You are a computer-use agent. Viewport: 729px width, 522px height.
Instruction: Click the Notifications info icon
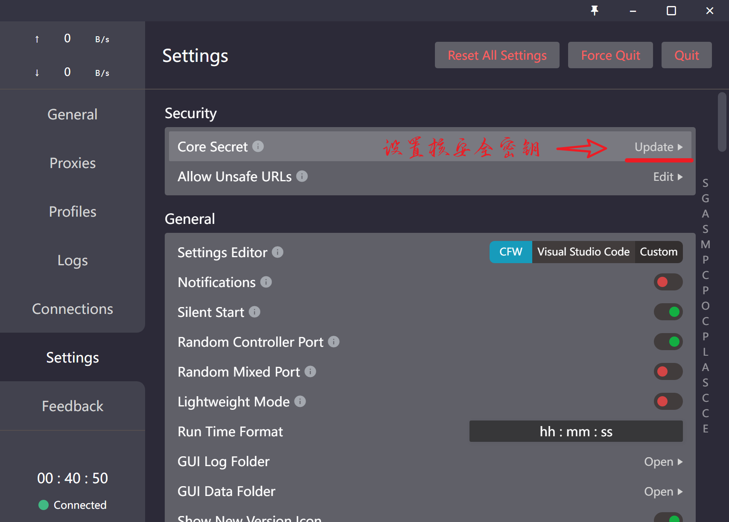pyautogui.click(x=266, y=282)
